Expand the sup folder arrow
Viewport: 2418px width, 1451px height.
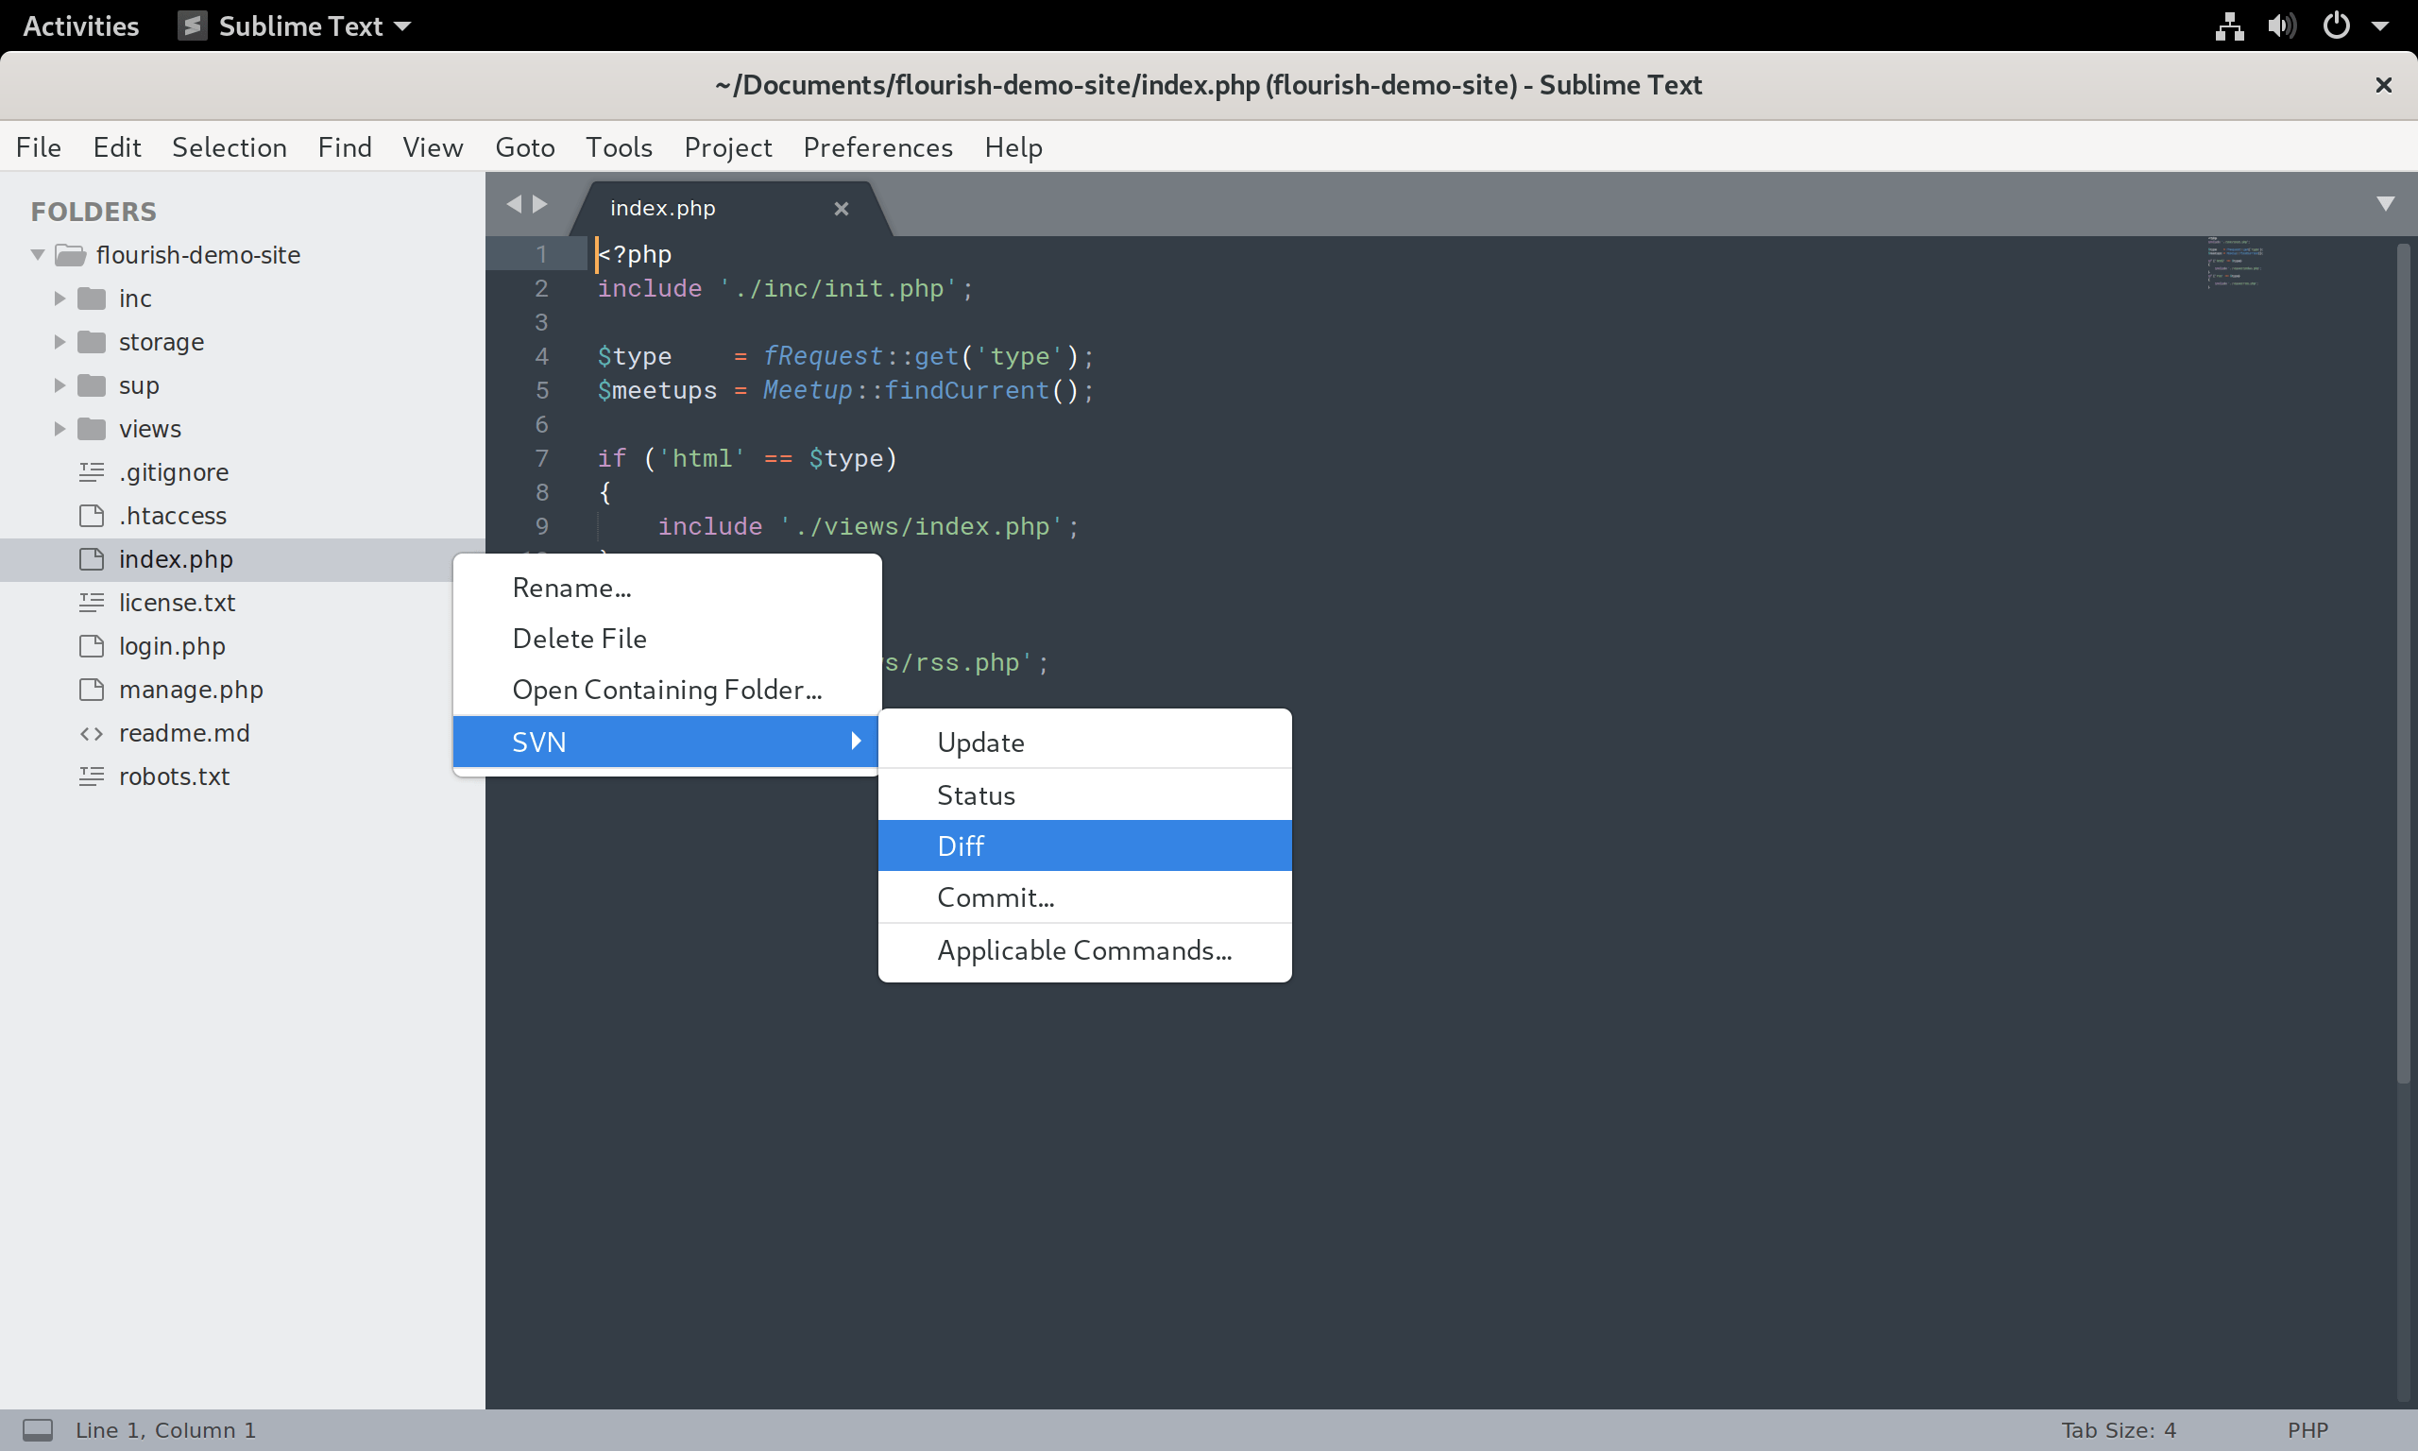tap(60, 385)
